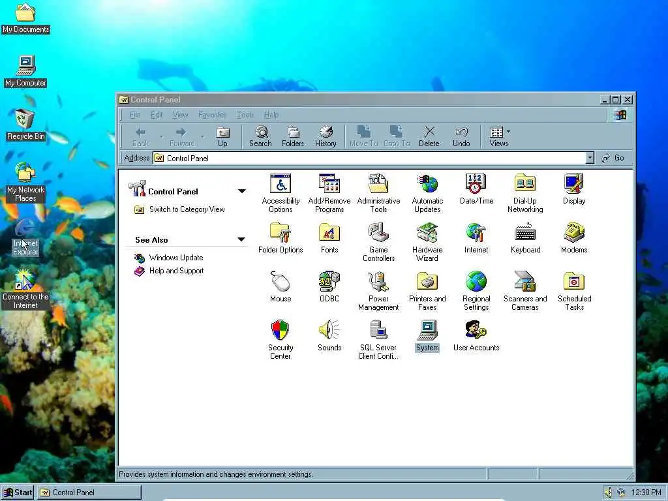The width and height of the screenshot is (668, 501).
Task: Click the Search toolbar button
Action: pos(260,137)
